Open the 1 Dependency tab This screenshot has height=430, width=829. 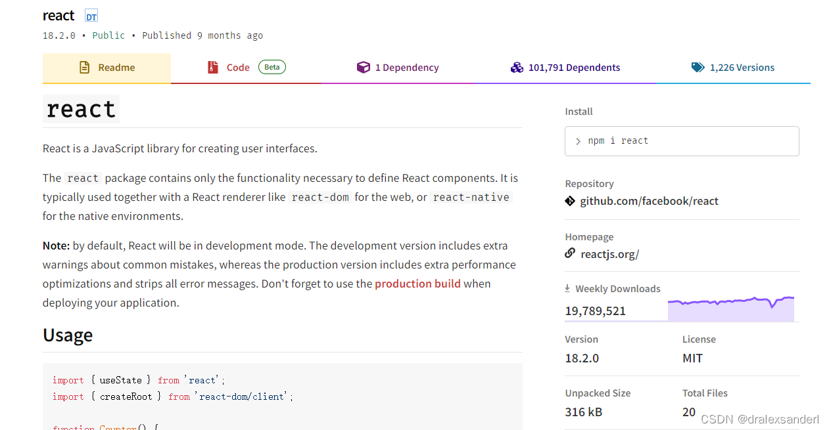[406, 68]
